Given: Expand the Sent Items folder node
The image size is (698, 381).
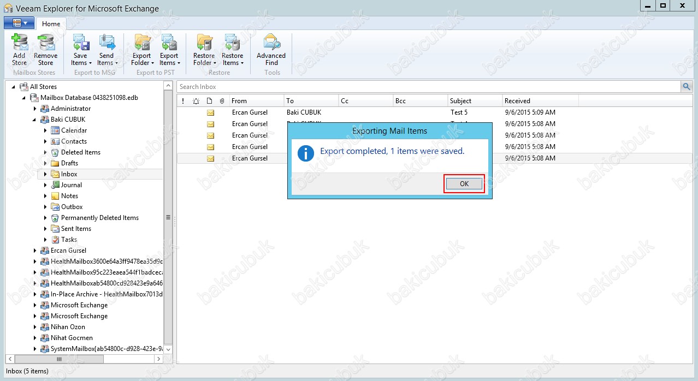Looking at the screenshot, I should pyautogui.click(x=45, y=229).
